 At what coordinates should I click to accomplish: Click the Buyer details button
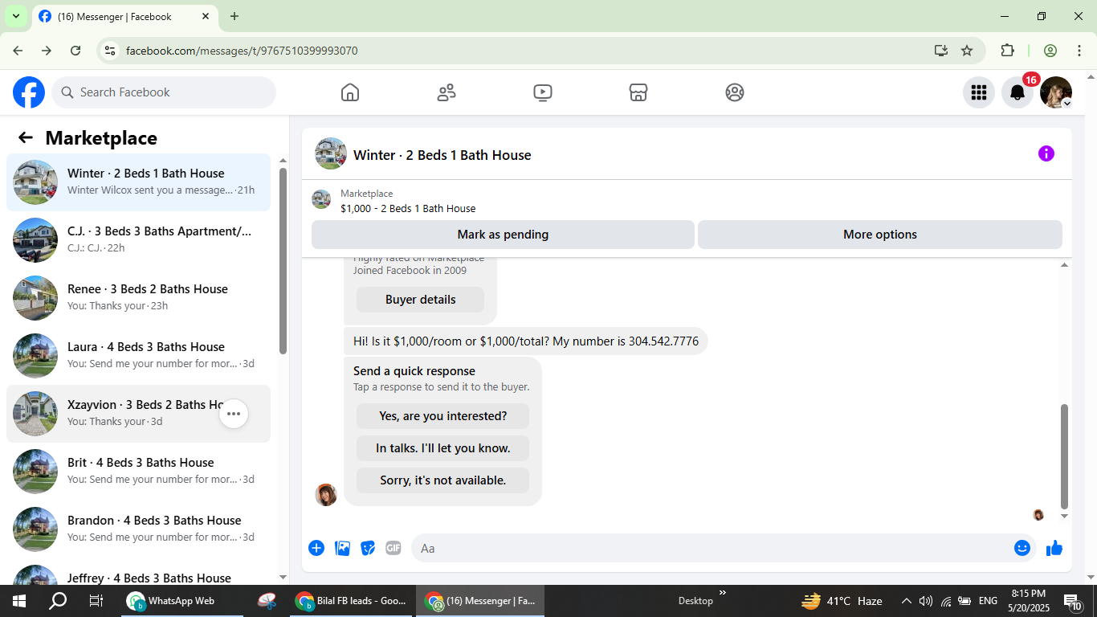click(x=421, y=300)
